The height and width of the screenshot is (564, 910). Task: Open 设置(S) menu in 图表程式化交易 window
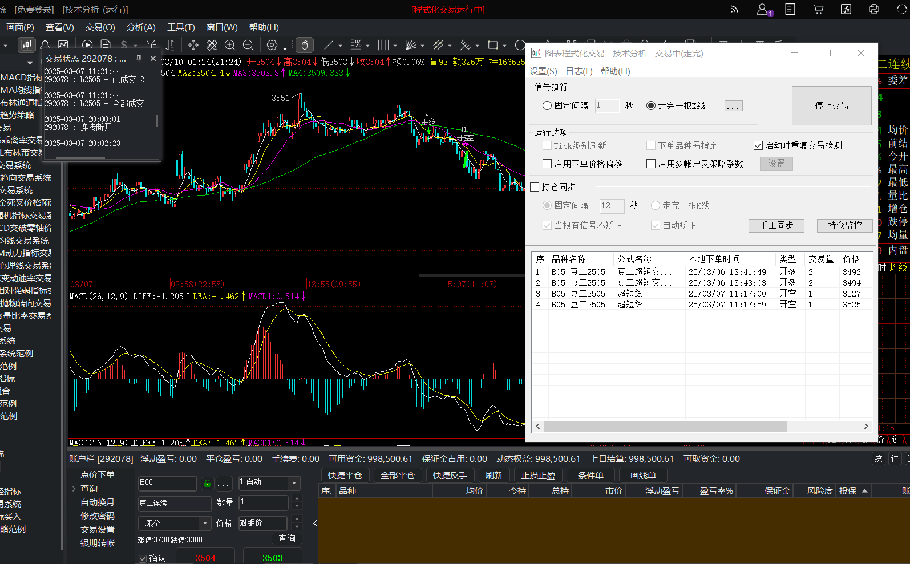[543, 71]
